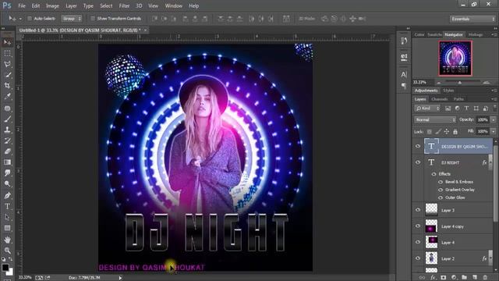Open the Layers panel flyout menu
This screenshot has height=281, width=499.
pos(494,99)
